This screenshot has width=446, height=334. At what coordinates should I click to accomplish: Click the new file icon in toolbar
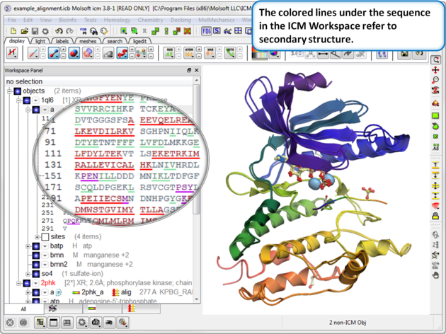point(11,31)
